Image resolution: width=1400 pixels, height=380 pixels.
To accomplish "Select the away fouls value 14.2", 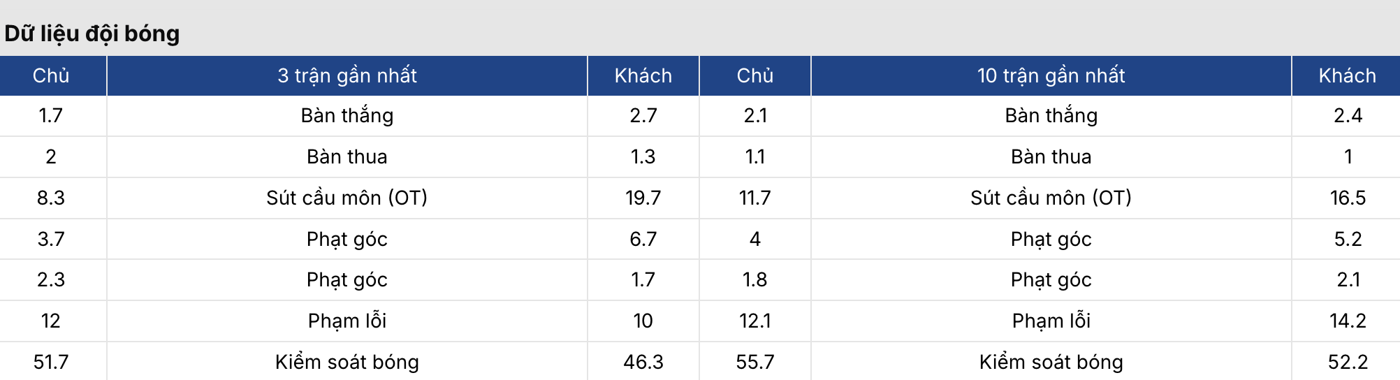I will 1348,321.
